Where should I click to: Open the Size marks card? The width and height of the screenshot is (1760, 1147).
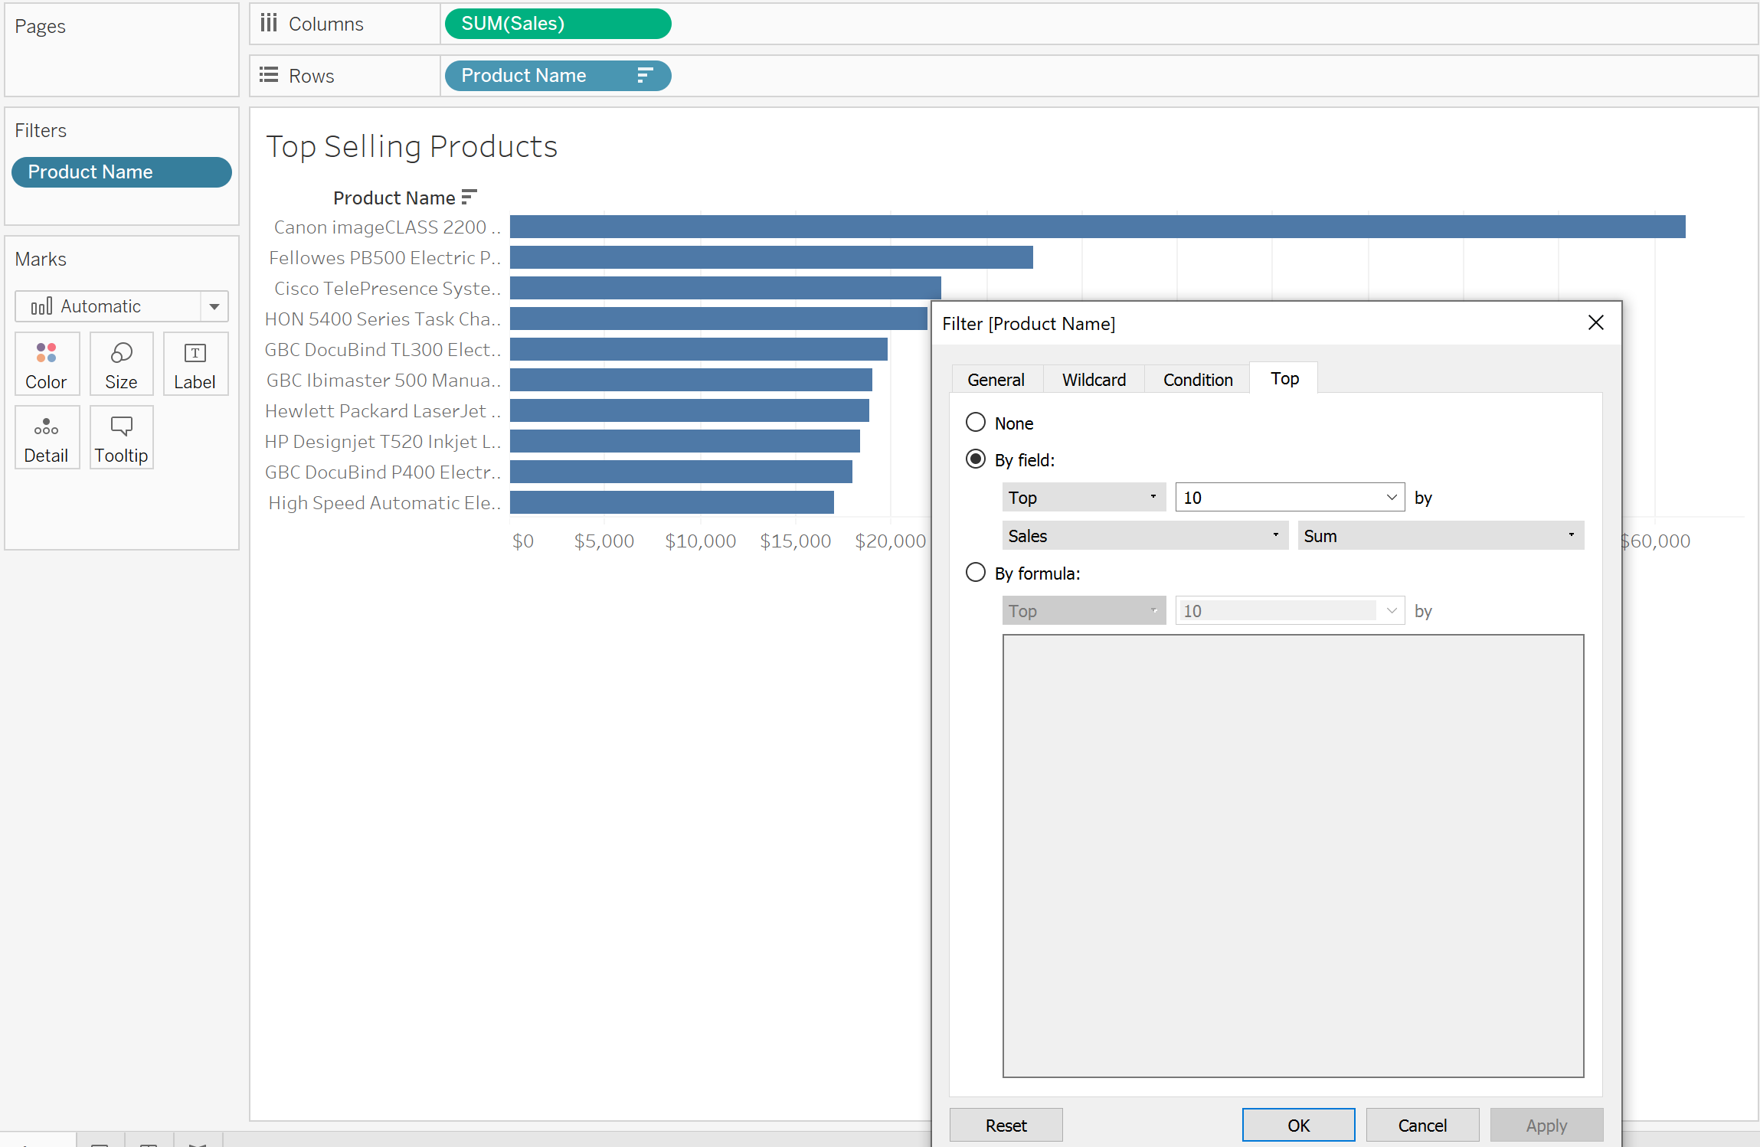(121, 364)
